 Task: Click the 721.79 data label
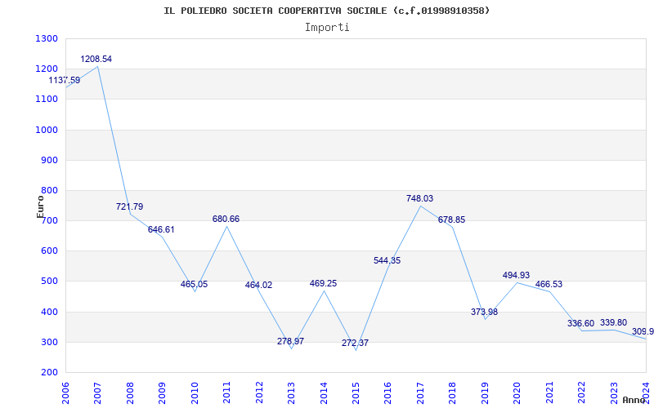coord(129,206)
